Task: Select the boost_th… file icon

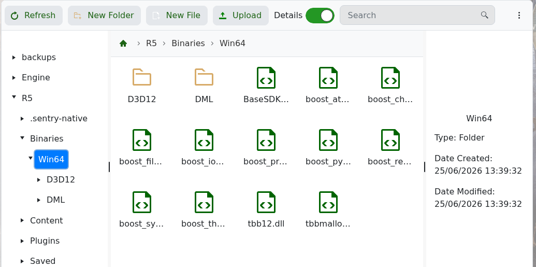Action: 204,202
